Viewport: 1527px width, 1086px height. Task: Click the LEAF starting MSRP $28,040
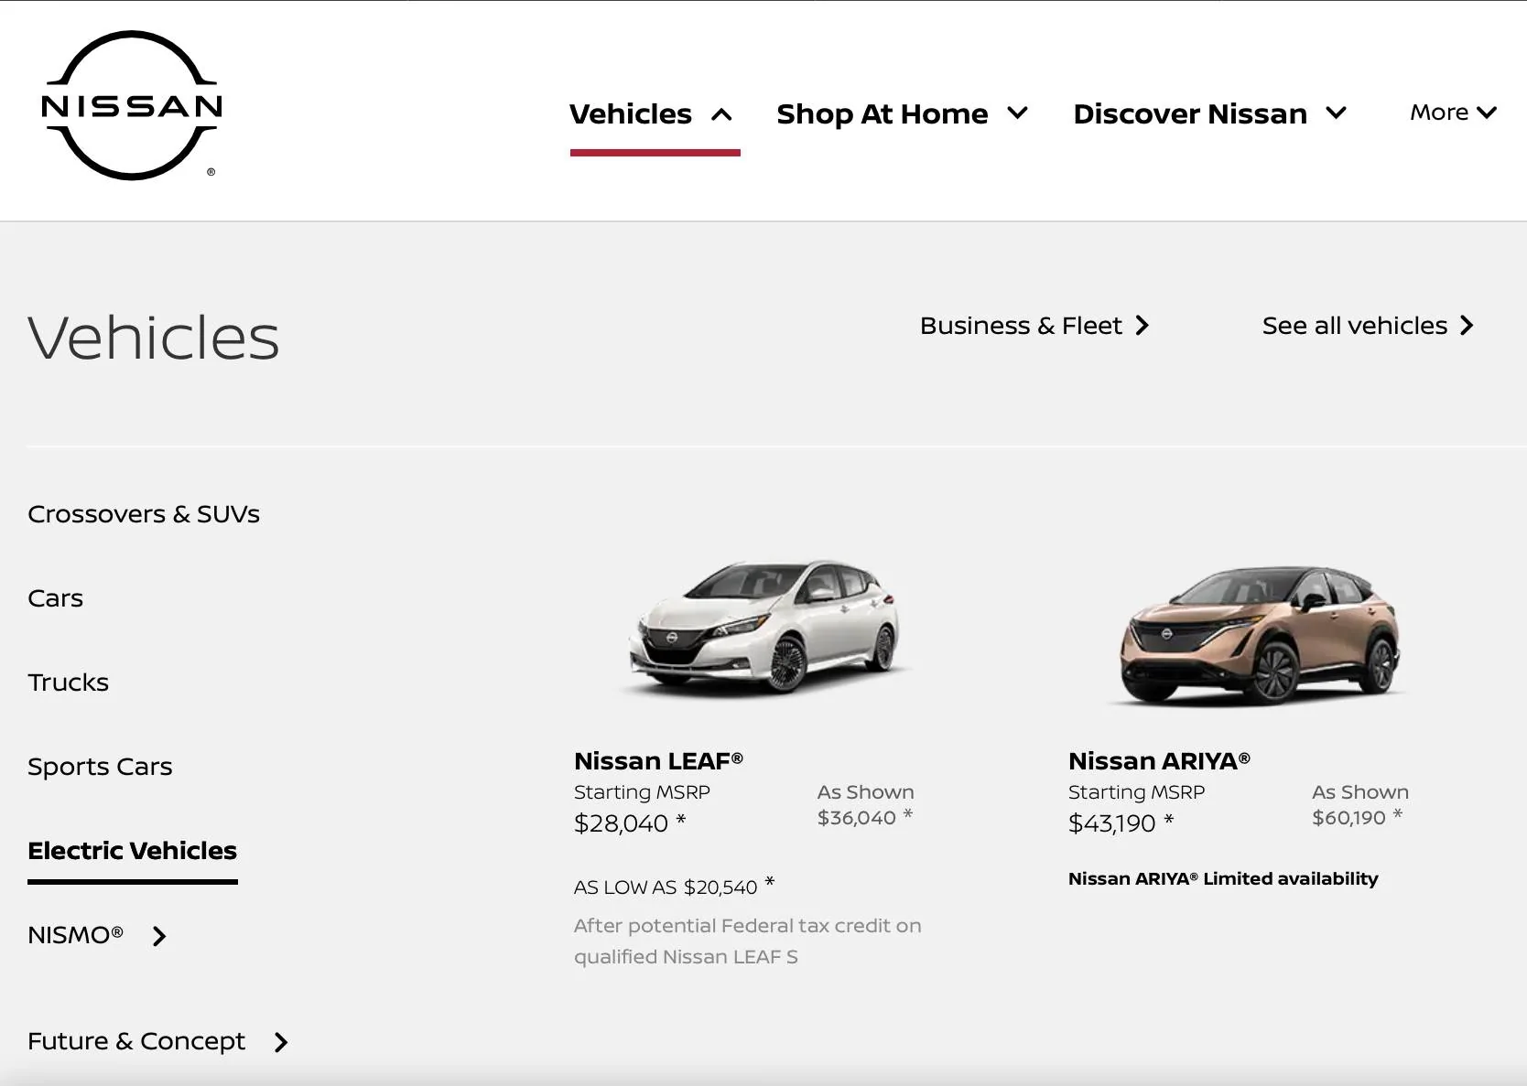coord(621,823)
